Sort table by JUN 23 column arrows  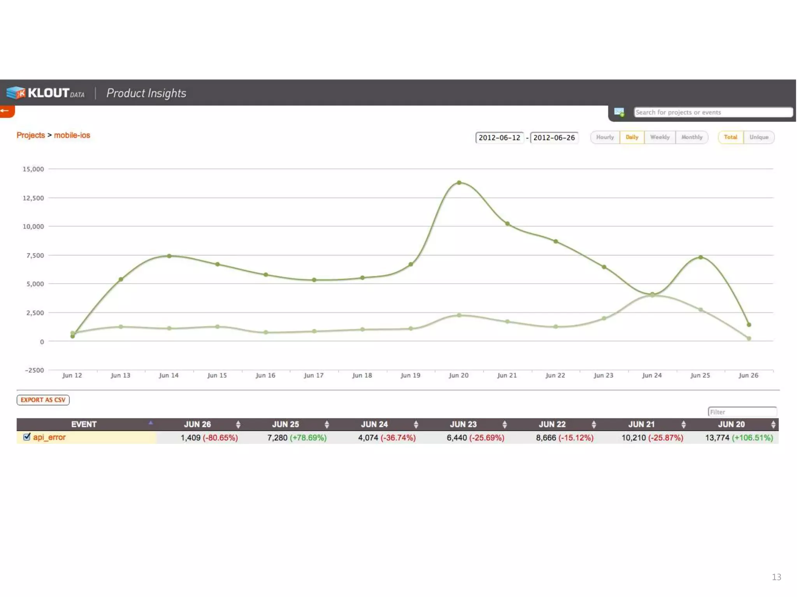click(505, 424)
